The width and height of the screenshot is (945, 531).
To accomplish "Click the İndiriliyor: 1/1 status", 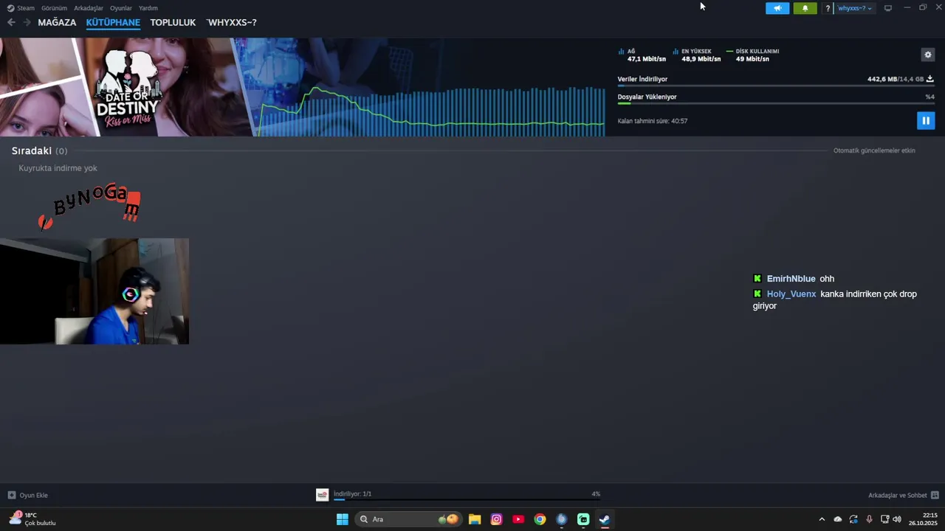I will [353, 494].
